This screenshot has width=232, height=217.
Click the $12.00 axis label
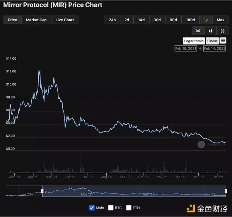[11, 71]
